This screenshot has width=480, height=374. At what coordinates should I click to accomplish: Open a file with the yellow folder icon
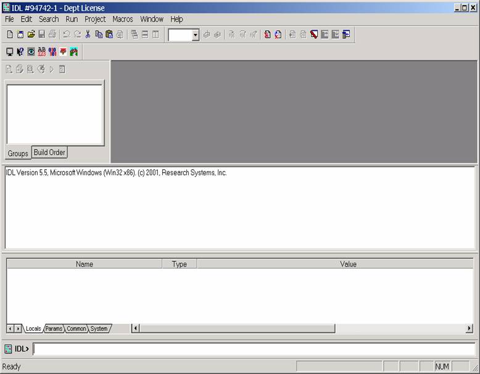[x=31, y=35]
